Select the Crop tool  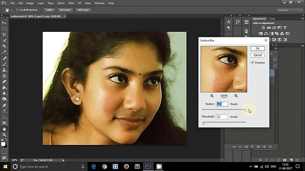click(4, 46)
